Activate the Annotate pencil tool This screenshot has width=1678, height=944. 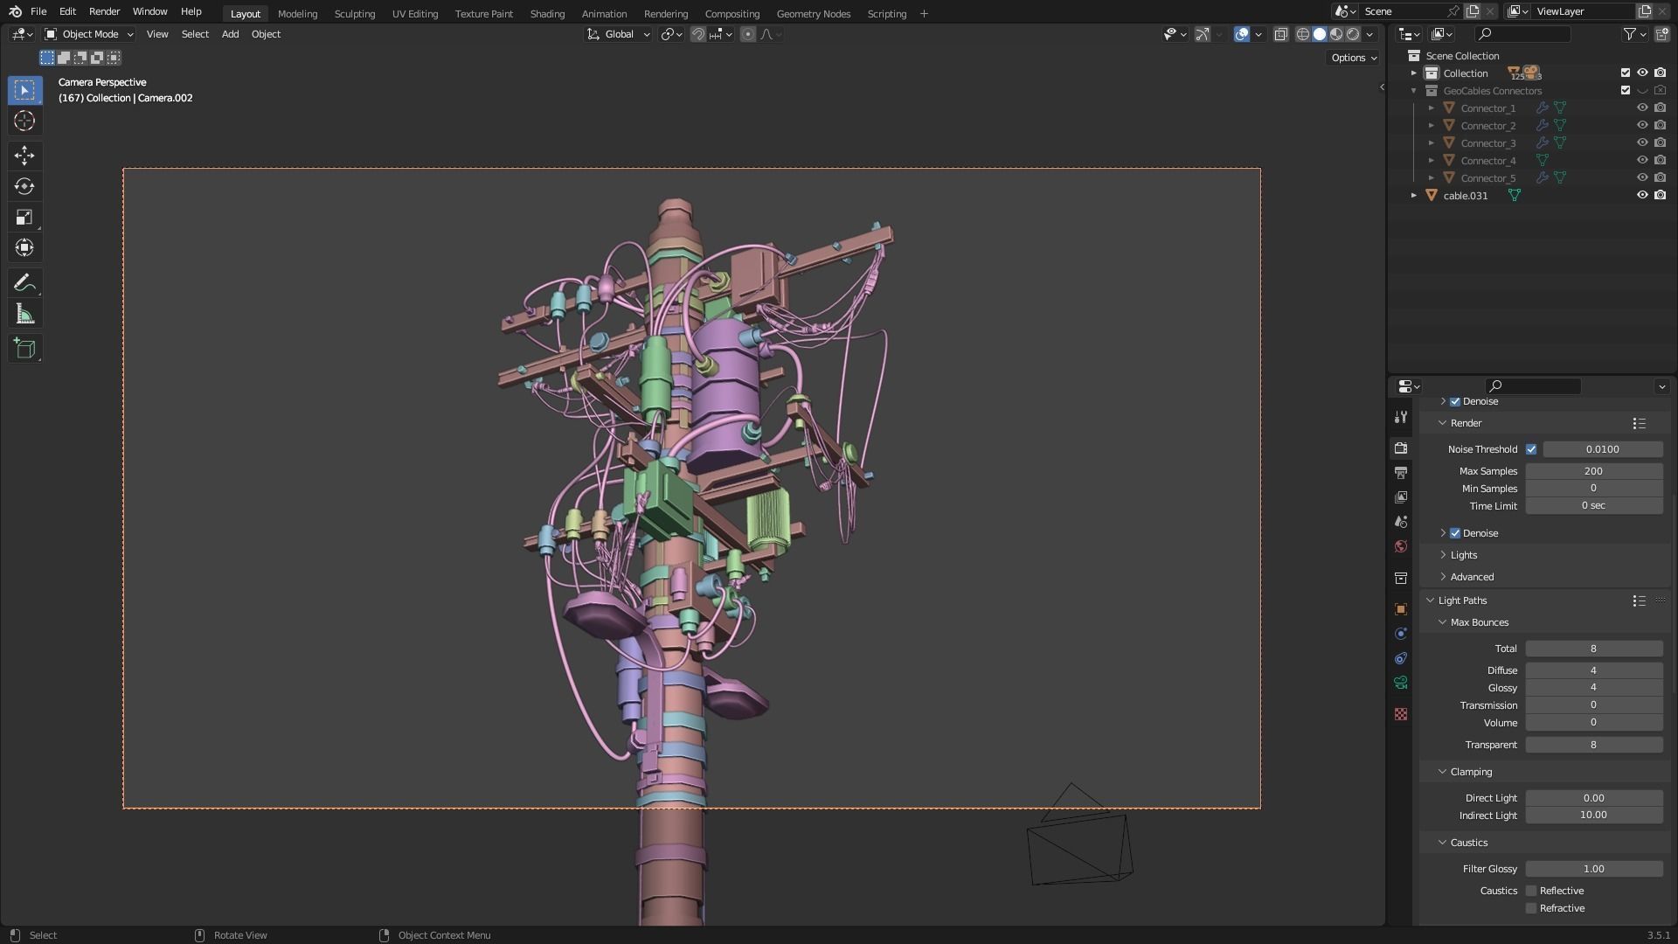[24, 283]
